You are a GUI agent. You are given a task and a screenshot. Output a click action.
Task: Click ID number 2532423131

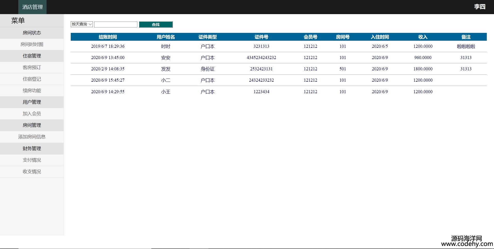tap(261, 69)
